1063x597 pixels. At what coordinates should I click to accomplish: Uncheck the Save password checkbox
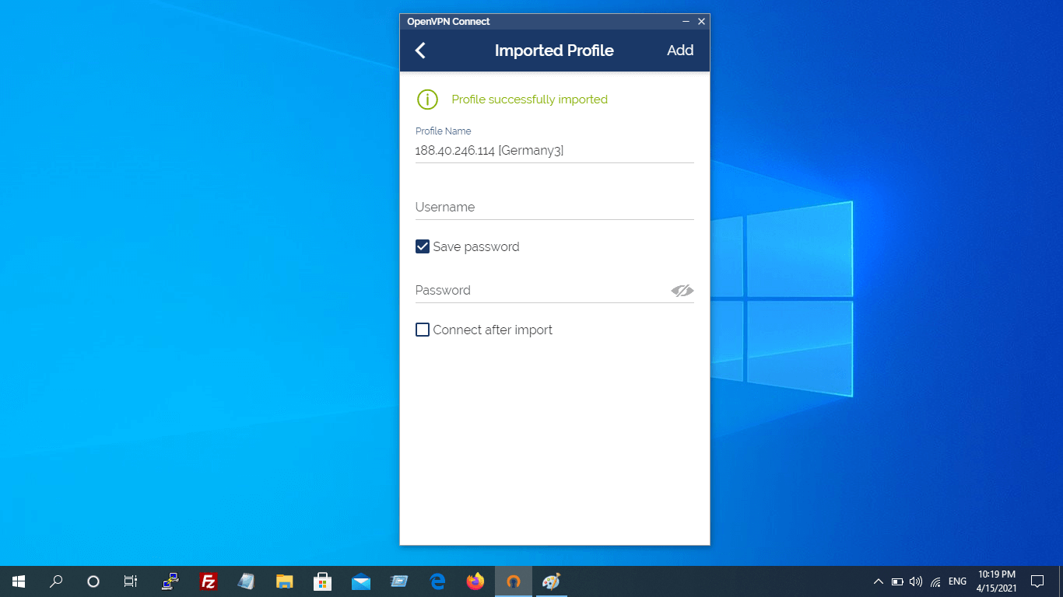pyautogui.click(x=423, y=246)
